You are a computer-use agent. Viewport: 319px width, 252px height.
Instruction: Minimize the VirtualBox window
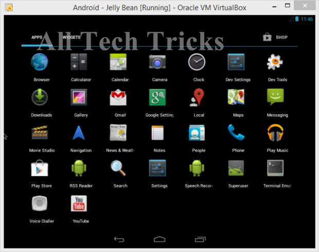tap(274, 6)
